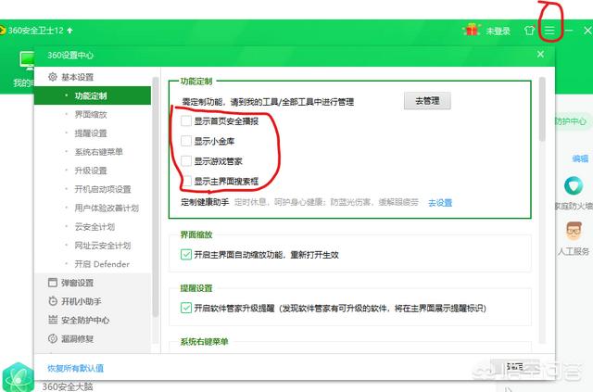Open the skin changer shirt icon
593x392 pixels.
[529, 31]
